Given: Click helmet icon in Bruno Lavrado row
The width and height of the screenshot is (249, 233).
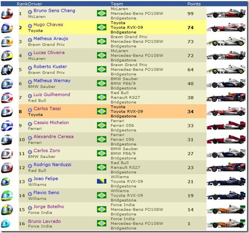Looking at the screenshot, I should click(x=5, y=224).
